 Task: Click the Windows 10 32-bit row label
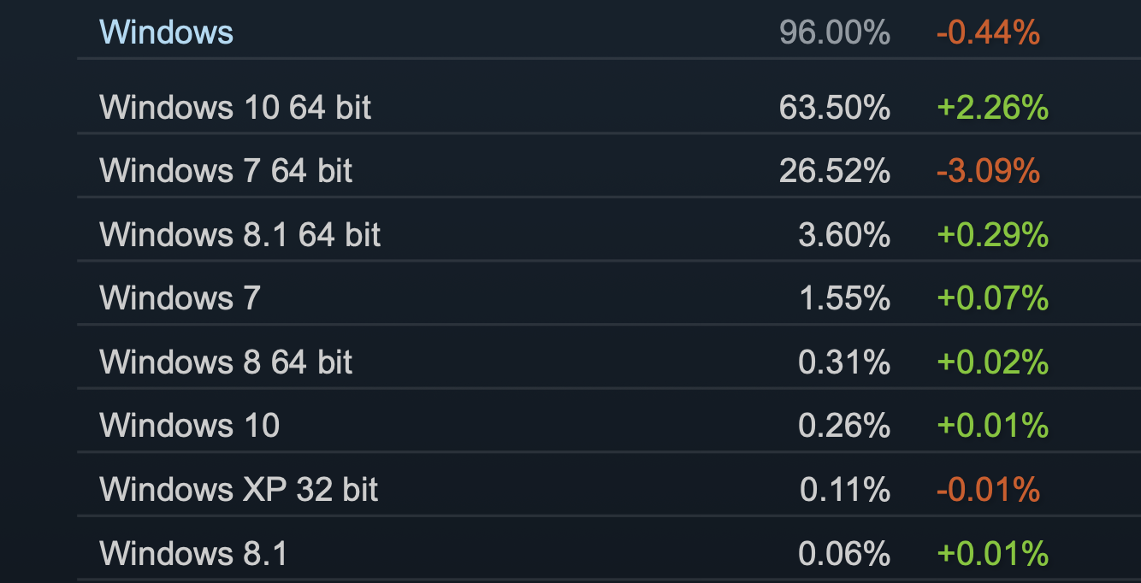(x=190, y=425)
